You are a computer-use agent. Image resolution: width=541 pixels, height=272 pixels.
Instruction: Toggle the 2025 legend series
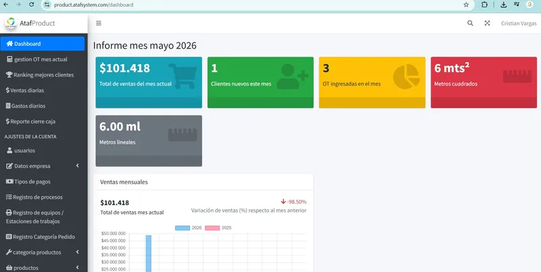[218, 228]
